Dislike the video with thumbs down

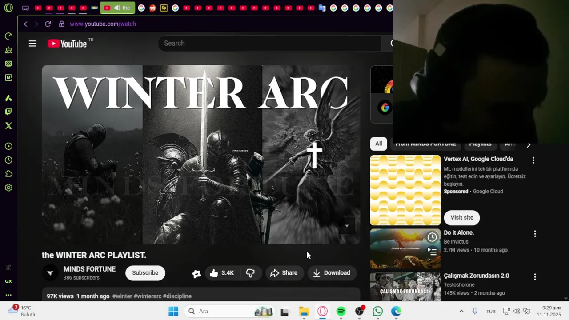pos(251,273)
